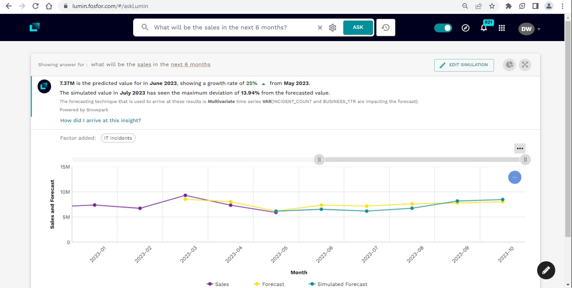572x288 pixels.
Task: Toggle the browser side panel icon
Action: point(536,6)
